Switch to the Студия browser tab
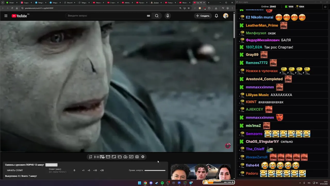330x186 pixels. click(x=26, y=3)
